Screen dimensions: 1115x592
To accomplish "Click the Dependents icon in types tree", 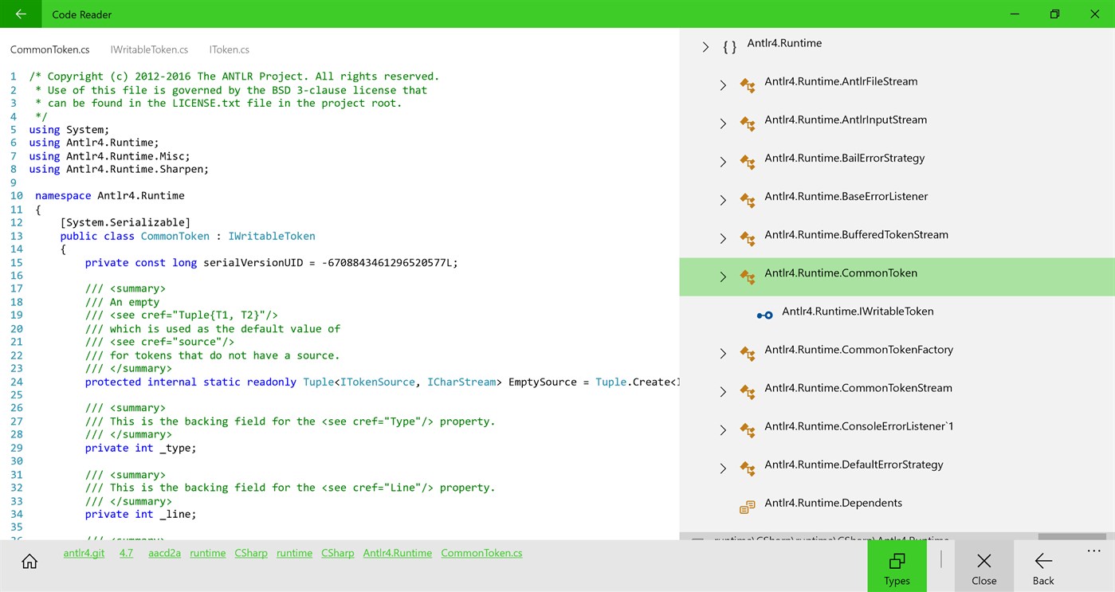I will (x=747, y=507).
